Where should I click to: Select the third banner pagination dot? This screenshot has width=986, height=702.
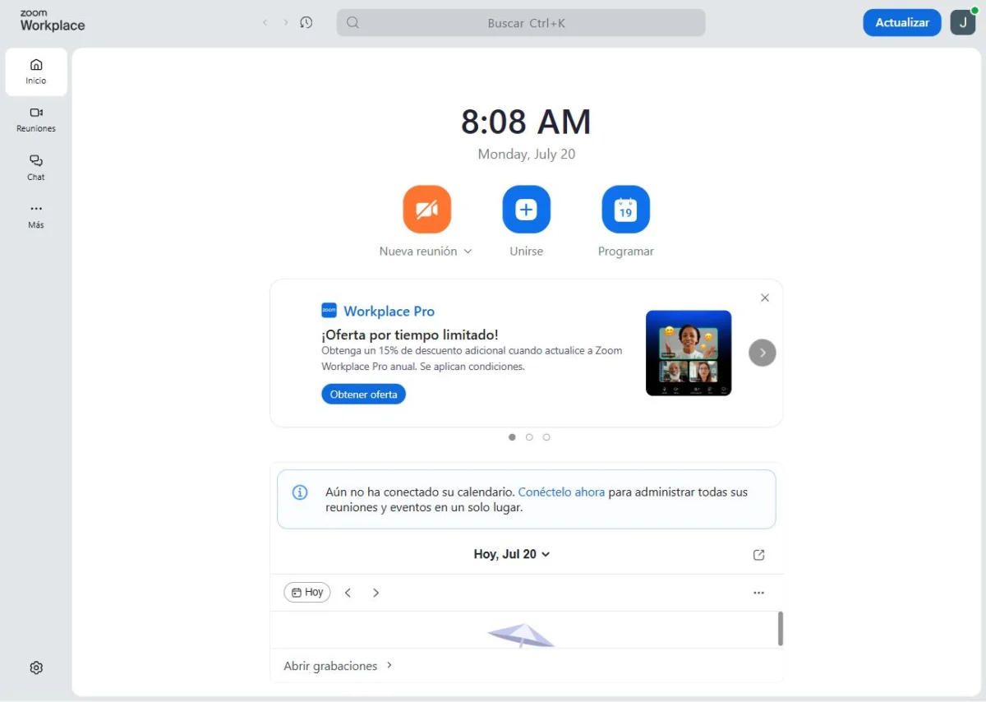[546, 437]
